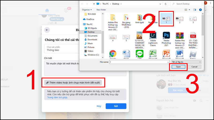Open the Chọn sản phẩm product selector
Screen dimensions: 214x120
pyautogui.click(x=62, y=49)
